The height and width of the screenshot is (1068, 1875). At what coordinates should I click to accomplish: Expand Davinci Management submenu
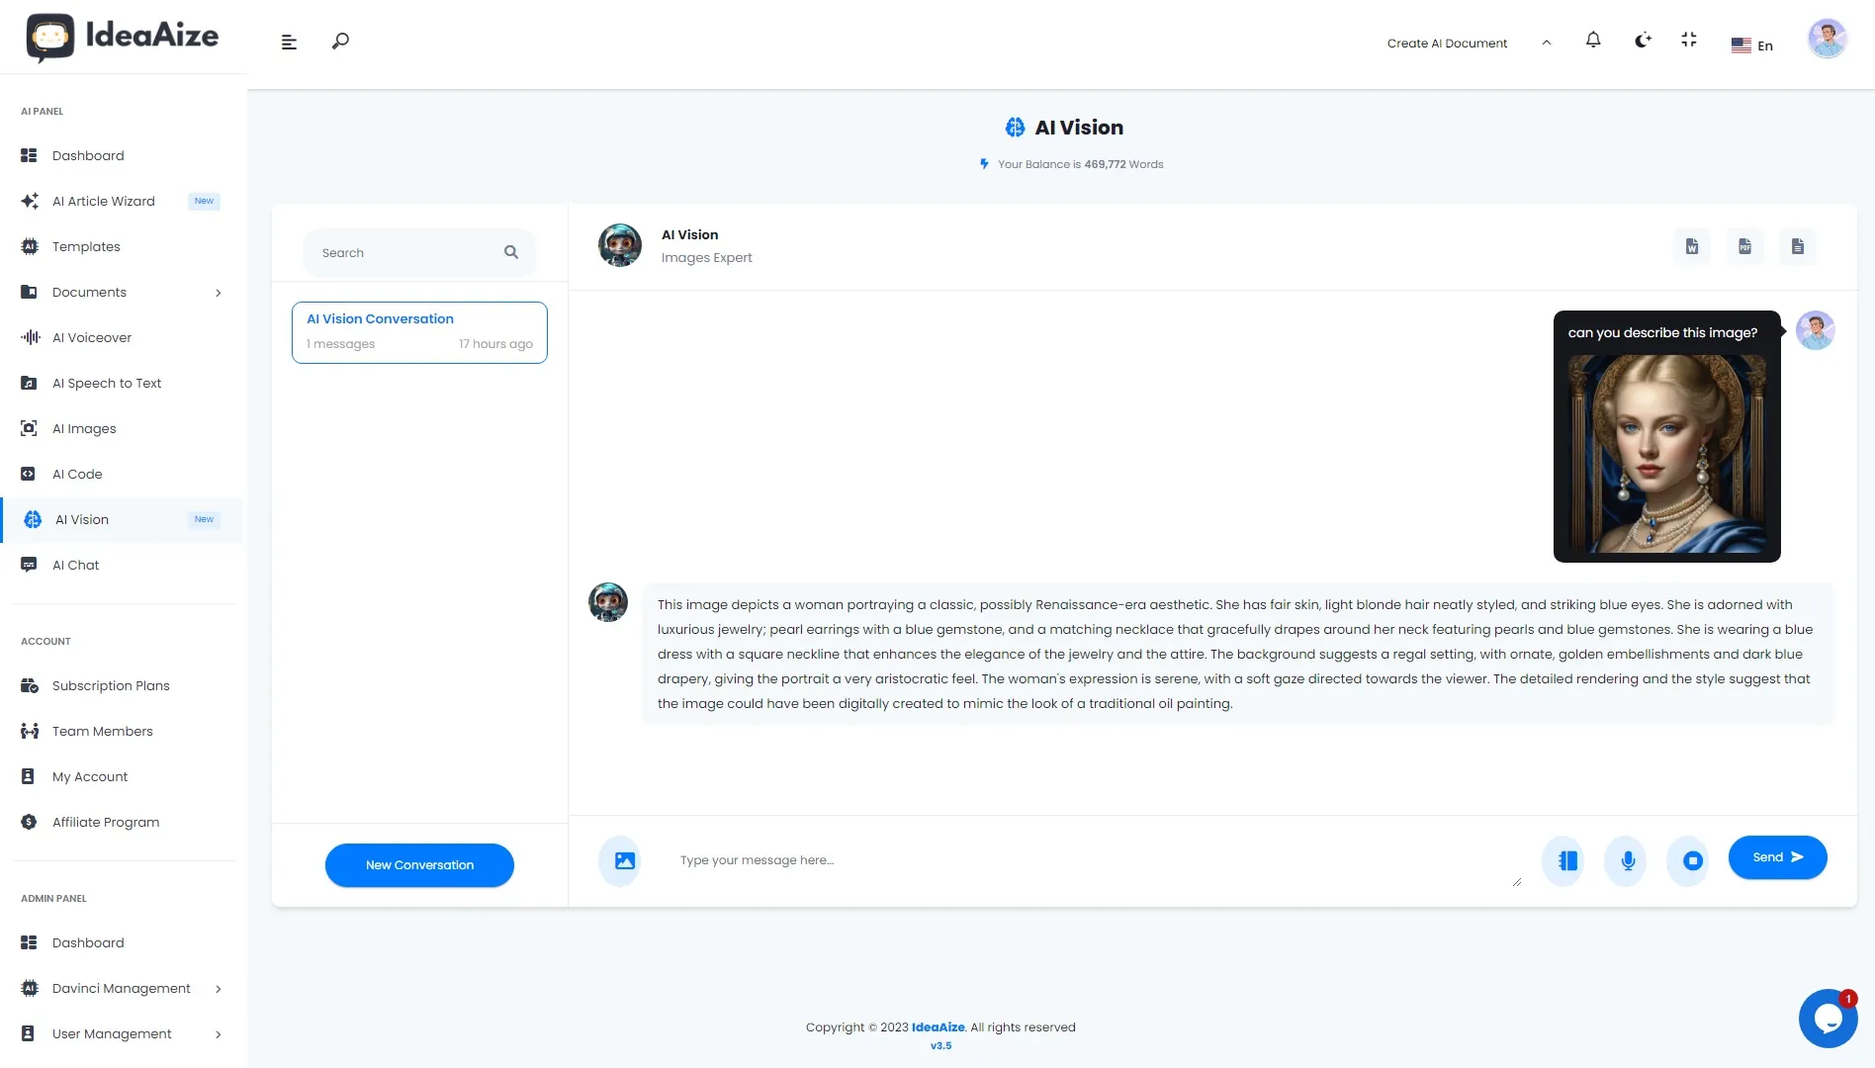pos(219,989)
